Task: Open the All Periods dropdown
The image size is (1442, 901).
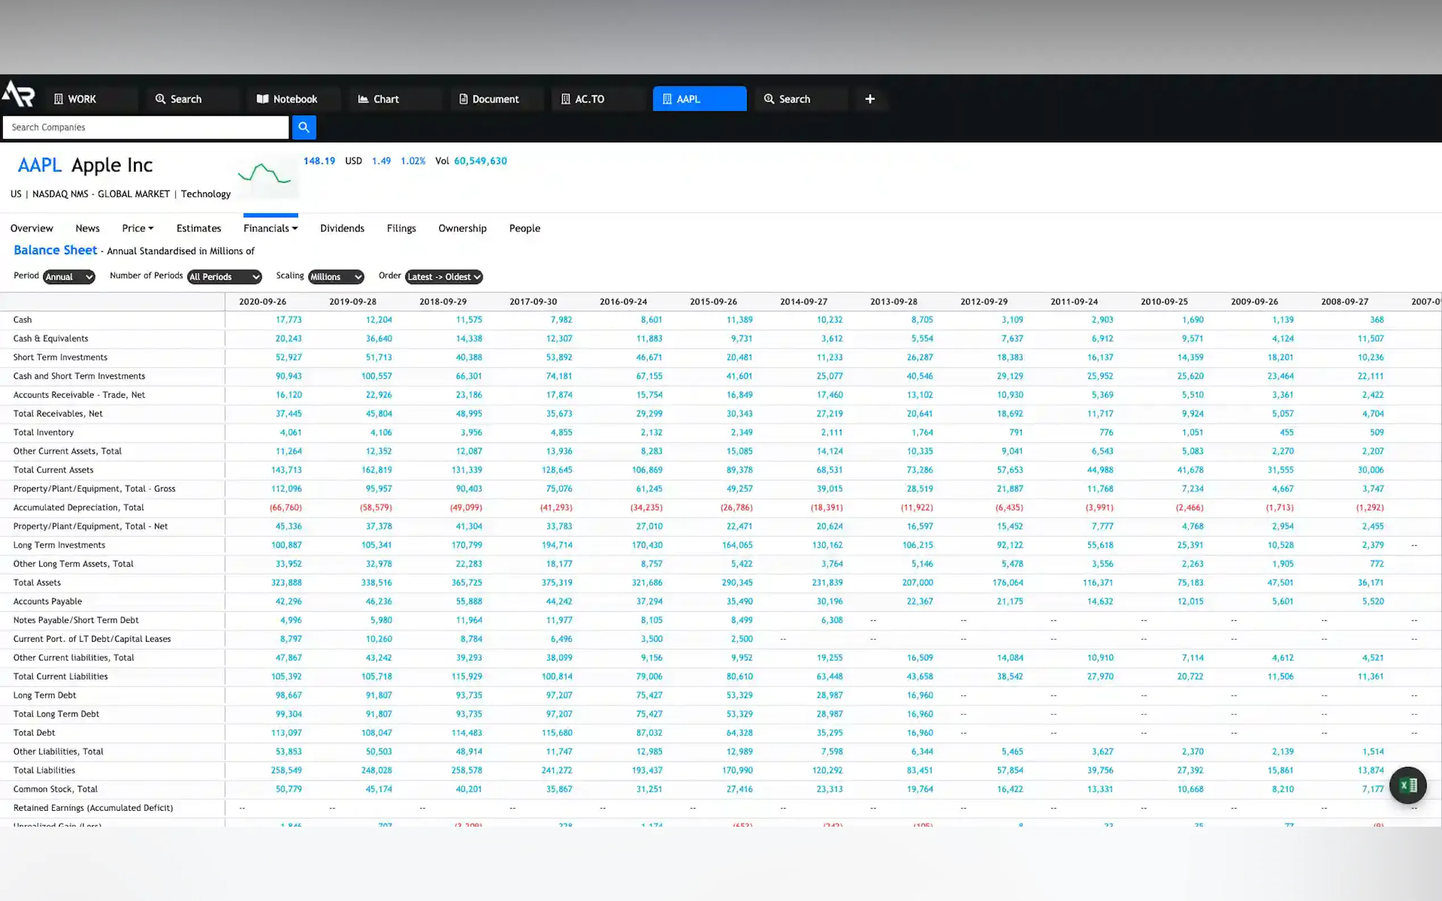Action: pyautogui.click(x=224, y=276)
